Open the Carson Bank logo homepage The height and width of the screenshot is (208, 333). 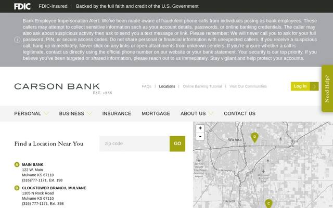[63, 88]
